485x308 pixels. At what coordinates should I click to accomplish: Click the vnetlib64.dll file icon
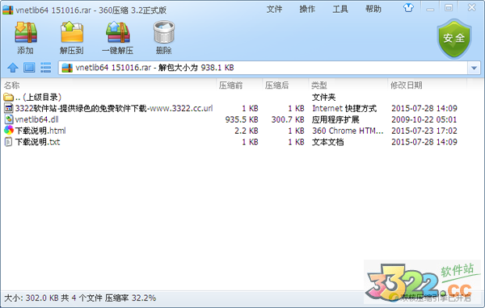(x=9, y=119)
